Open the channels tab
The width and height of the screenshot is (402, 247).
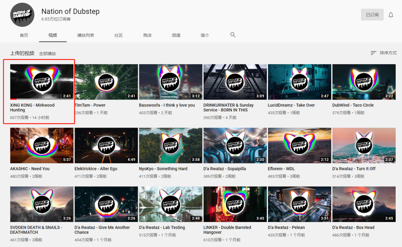(176, 35)
